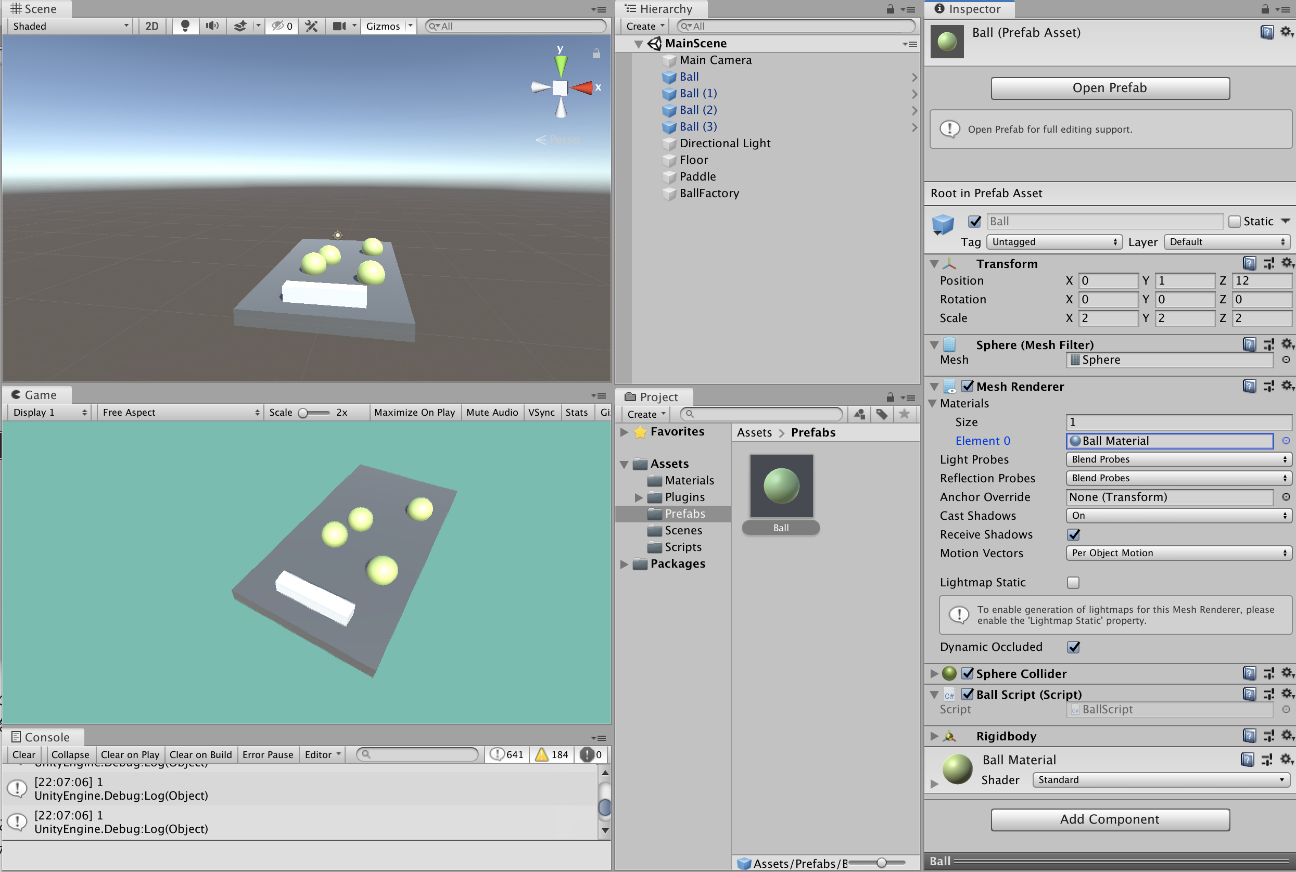The height and width of the screenshot is (872, 1296).
Task: Click the Open Prefab button
Action: (1110, 88)
